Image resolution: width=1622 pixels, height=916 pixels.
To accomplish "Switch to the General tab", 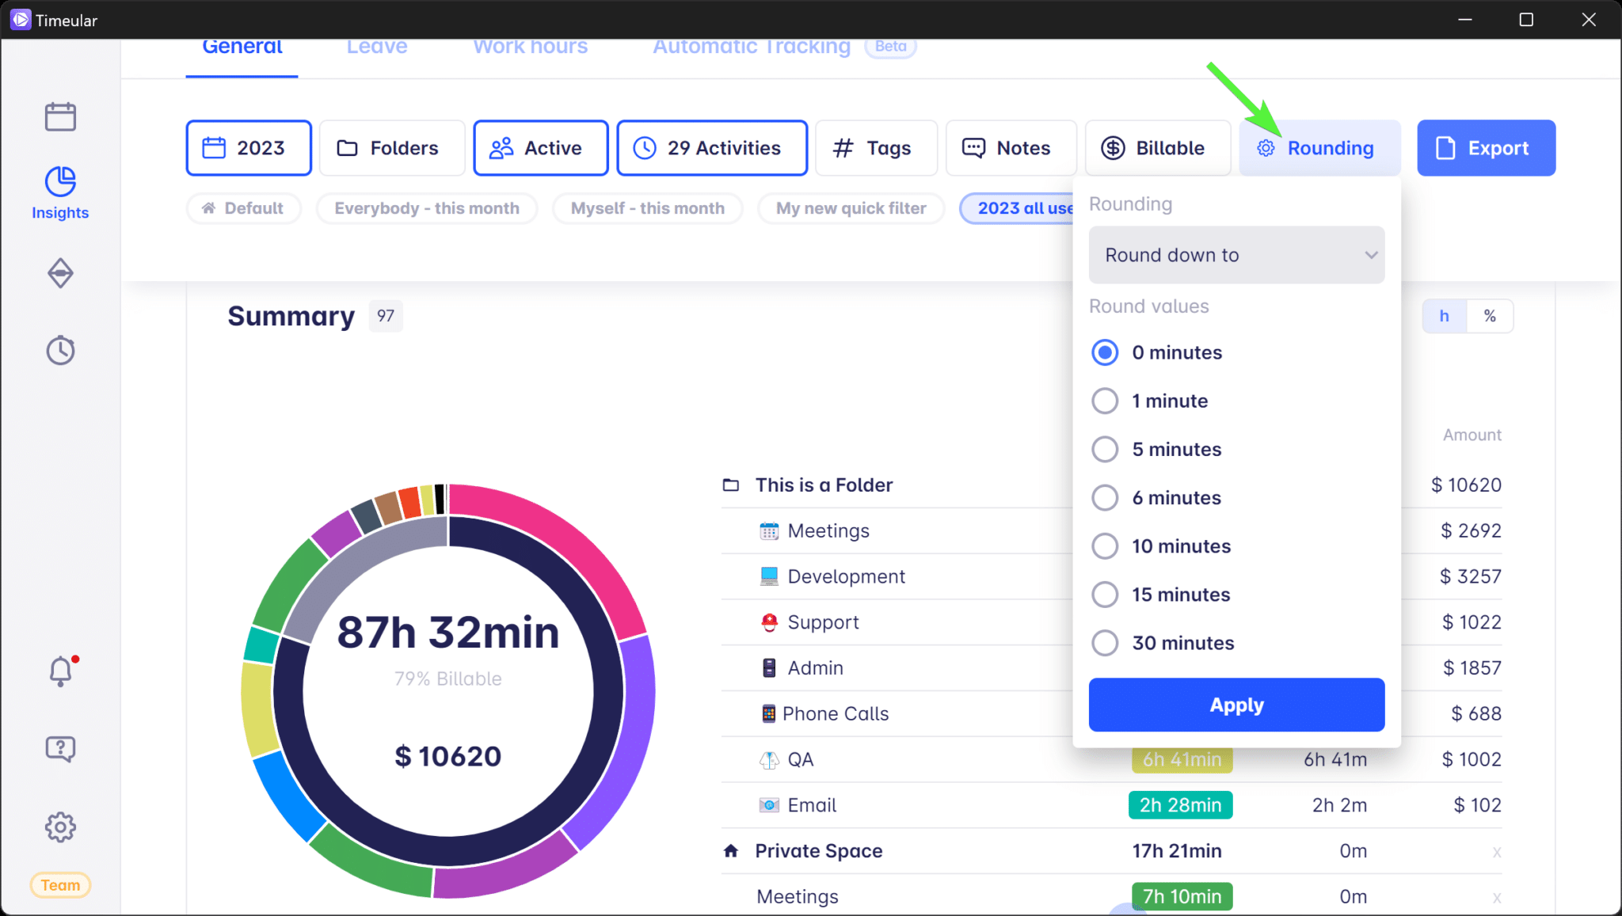I will pos(242,49).
